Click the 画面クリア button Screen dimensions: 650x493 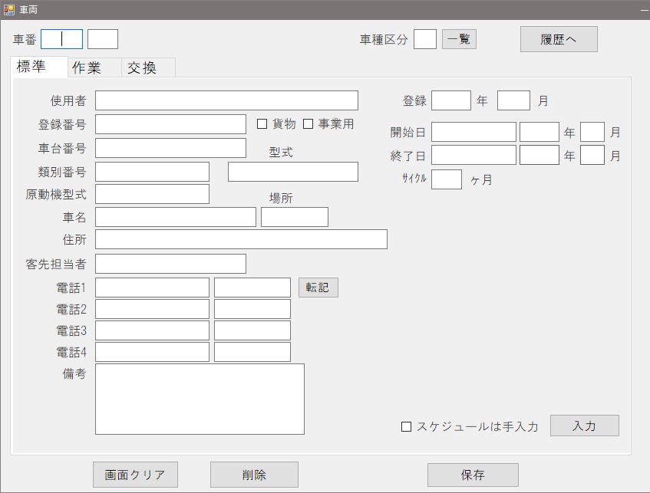point(135,475)
